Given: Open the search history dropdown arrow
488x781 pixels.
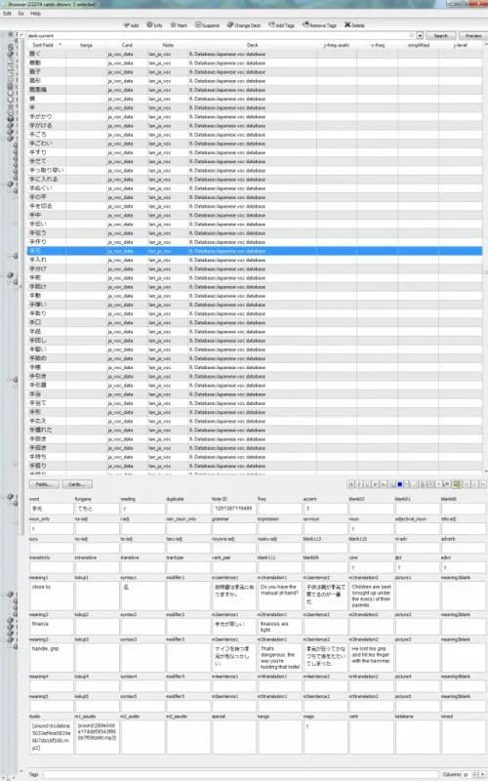Looking at the screenshot, I should (420, 36).
